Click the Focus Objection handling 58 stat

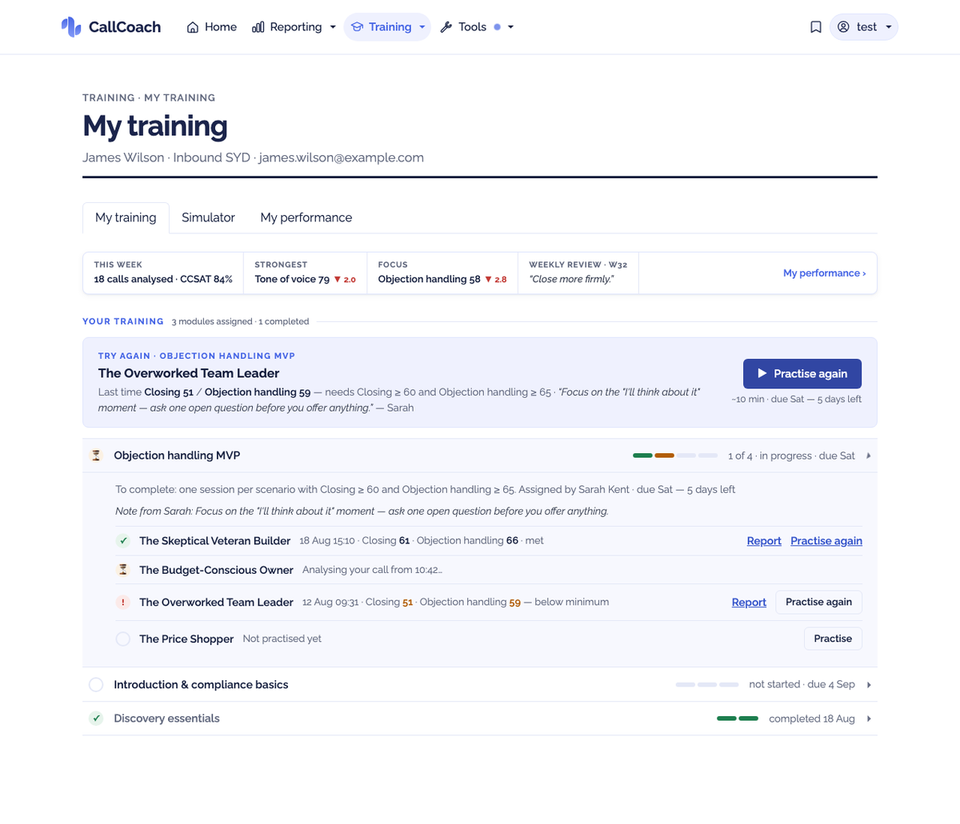442,273
